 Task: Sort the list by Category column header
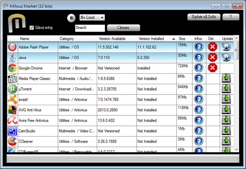pyautogui.click(x=76, y=38)
